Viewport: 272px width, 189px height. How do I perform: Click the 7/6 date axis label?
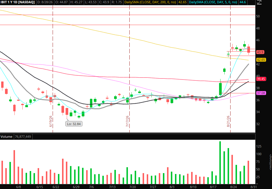click(x=91, y=187)
